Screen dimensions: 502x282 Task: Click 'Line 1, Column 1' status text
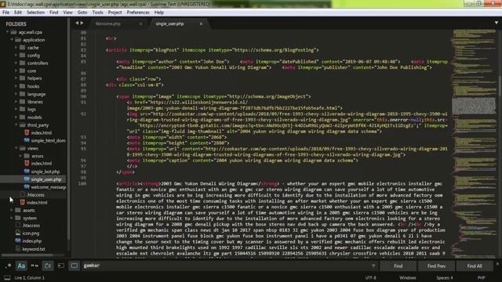30,277
